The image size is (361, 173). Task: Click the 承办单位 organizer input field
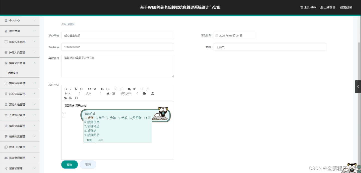click(x=117, y=35)
